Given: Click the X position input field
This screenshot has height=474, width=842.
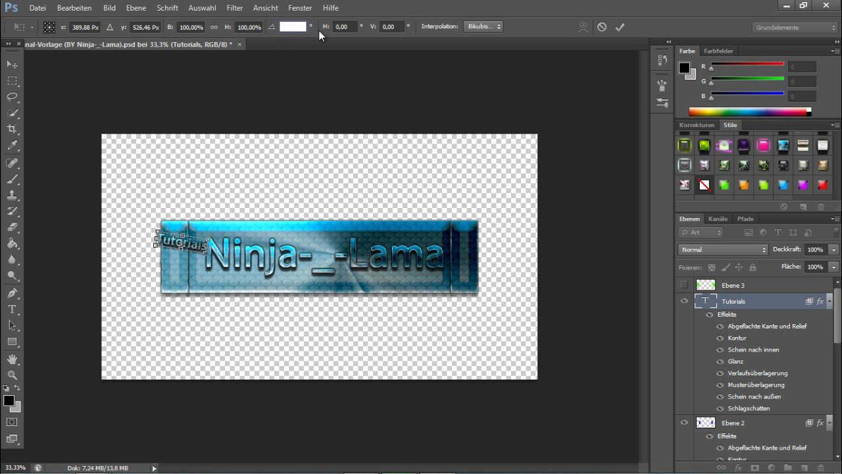Looking at the screenshot, I should coord(86,27).
